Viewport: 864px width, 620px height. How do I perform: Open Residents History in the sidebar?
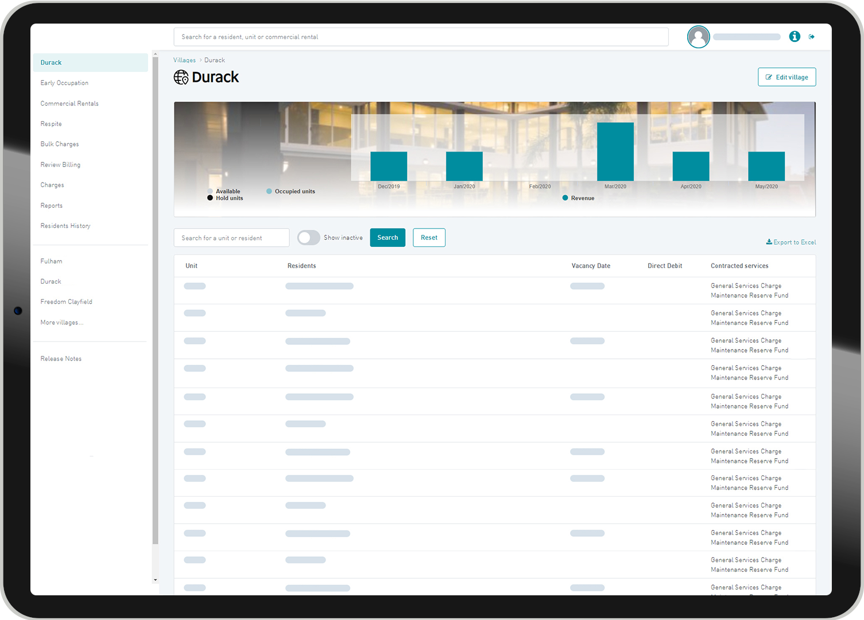tap(65, 226)
